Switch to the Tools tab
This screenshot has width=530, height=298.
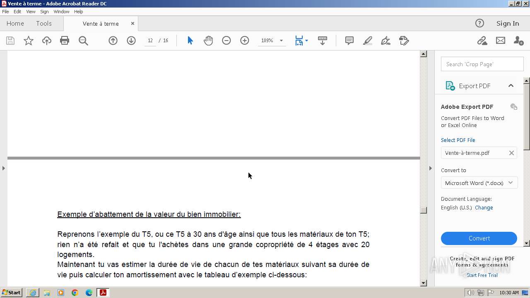44,24
